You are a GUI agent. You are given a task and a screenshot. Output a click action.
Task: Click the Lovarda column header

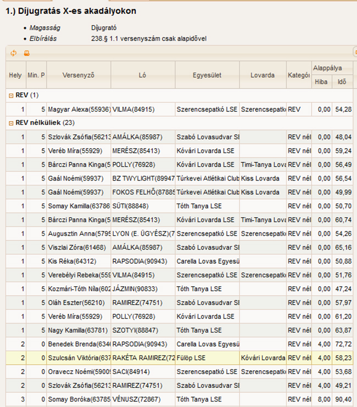point(263,75)
